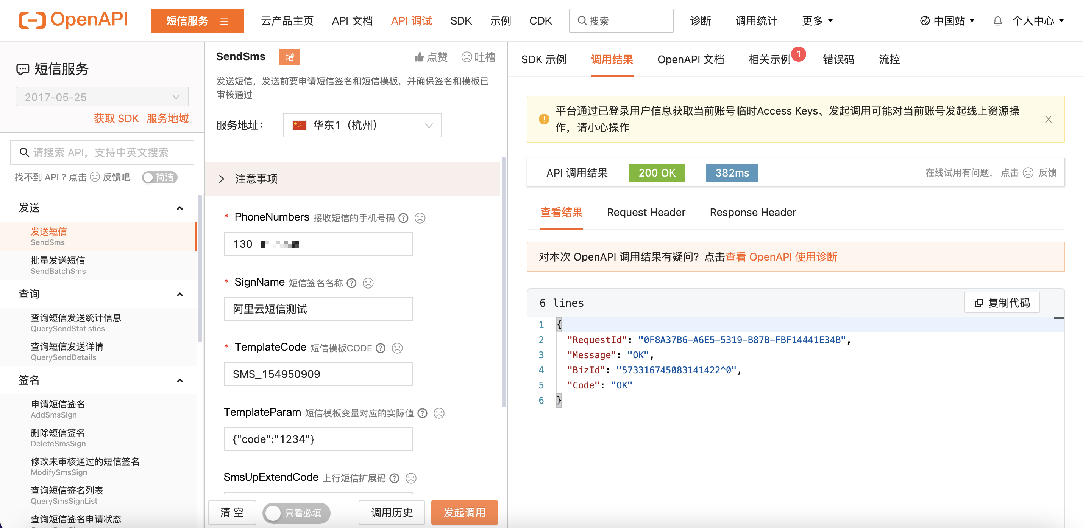The width and height of the screenshot is (1083, 528).
Task: Click the thumbs-up 点赞 icon
Action: [x=419, y=57]
